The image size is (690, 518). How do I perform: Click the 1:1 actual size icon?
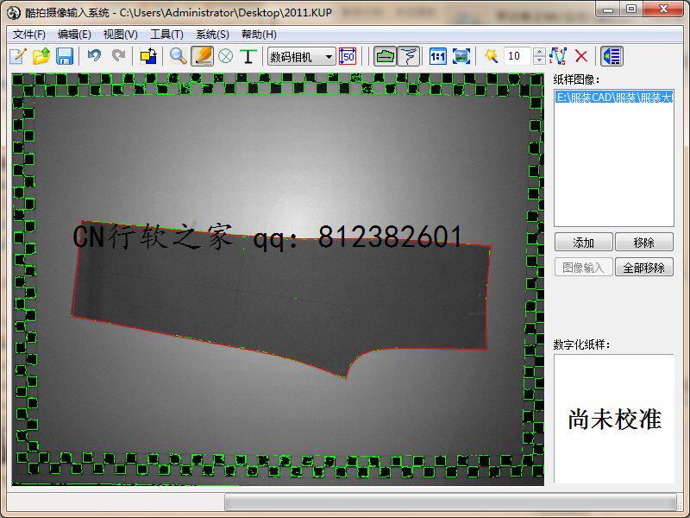pyautogui.click(x=438, y=56)
